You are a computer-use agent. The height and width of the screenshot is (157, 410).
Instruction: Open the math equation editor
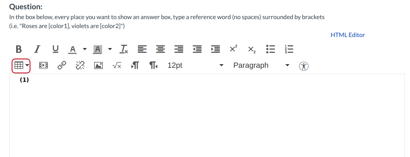click(x=117, y=65)
